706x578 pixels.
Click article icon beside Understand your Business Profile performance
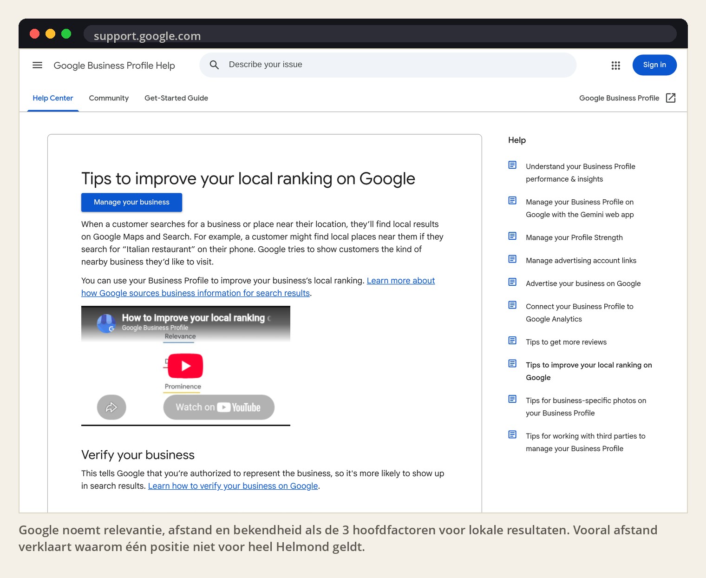(512, 165)
